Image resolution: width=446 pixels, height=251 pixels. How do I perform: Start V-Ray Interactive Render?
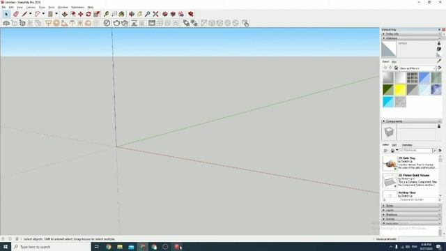[x=125, y=23]
